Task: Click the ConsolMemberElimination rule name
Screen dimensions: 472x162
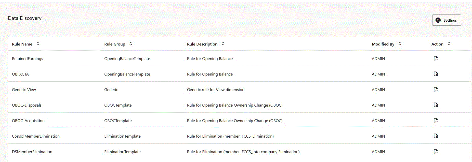Action: tap(36, 136)
